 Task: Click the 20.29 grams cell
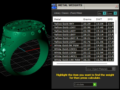(x=88, y=24)
